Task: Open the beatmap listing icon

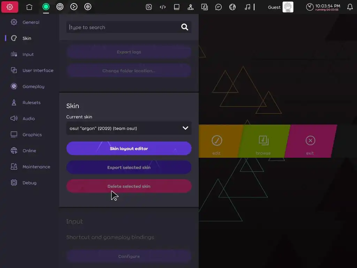Action: coord(204,7)
